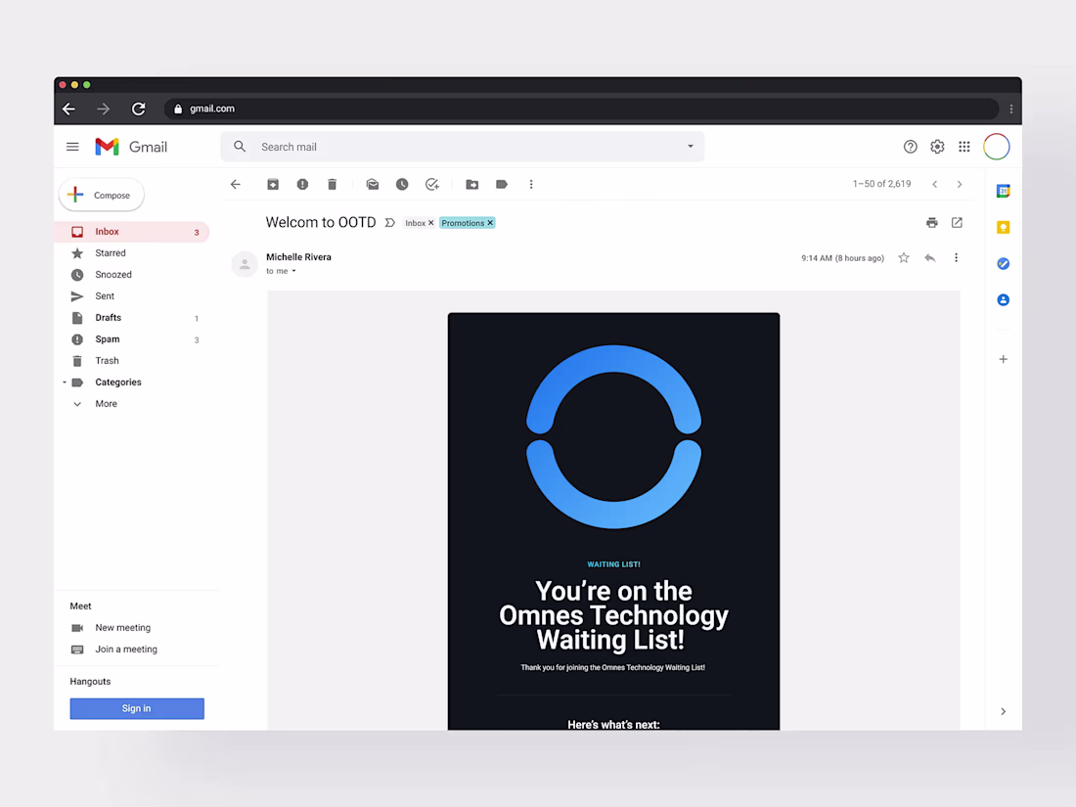Hide the side panel with the chevron
This screenshot has height=807, width=1076.
click(x=1004, y=711)
